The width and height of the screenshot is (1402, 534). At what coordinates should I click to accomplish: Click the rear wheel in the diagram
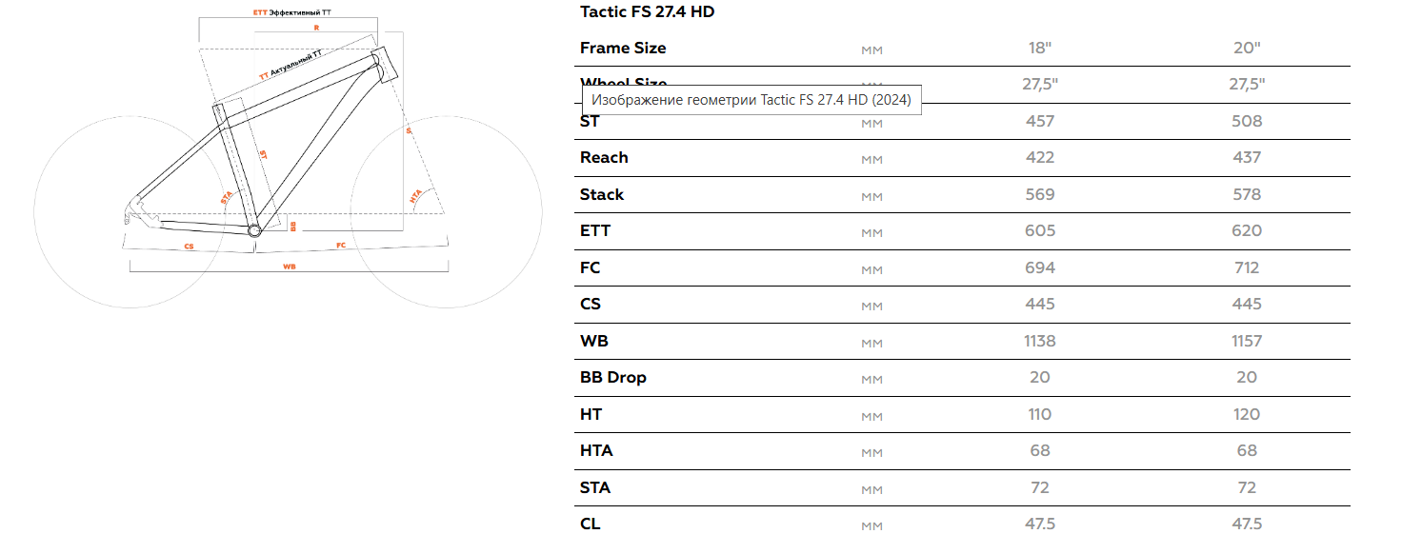(129, 213)
